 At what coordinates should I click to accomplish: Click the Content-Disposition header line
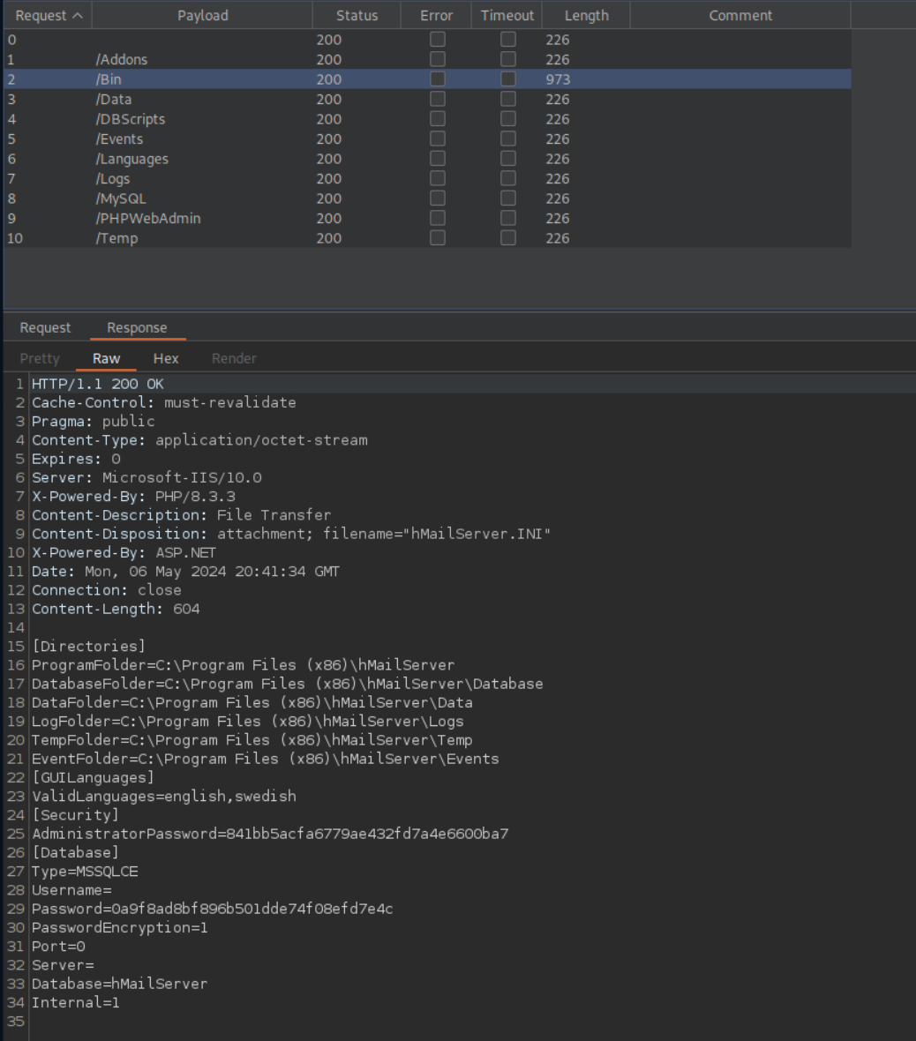click(x=291, y=534)
